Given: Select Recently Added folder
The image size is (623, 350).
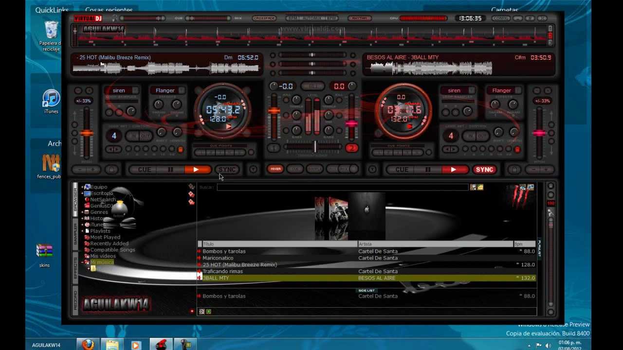Looking at the screenshot, I should [x=110, y=244].
